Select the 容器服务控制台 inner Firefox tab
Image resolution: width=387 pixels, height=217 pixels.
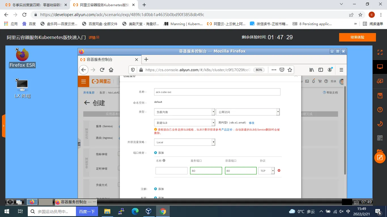109,60
